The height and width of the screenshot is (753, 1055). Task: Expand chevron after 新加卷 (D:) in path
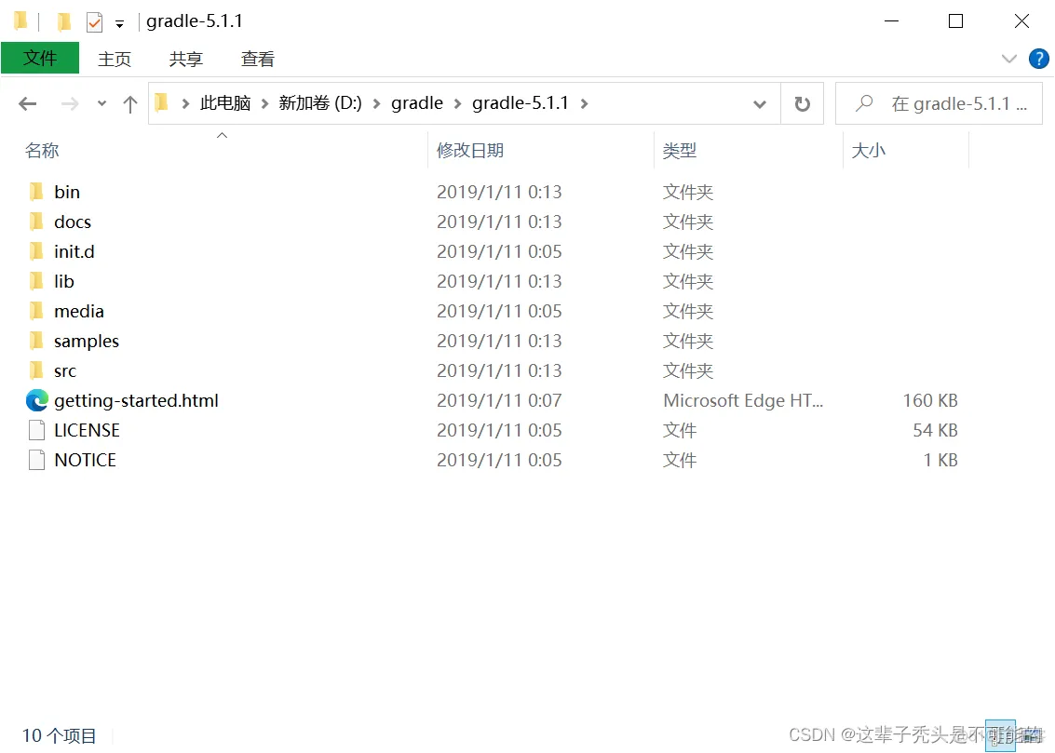click(376, 103)
